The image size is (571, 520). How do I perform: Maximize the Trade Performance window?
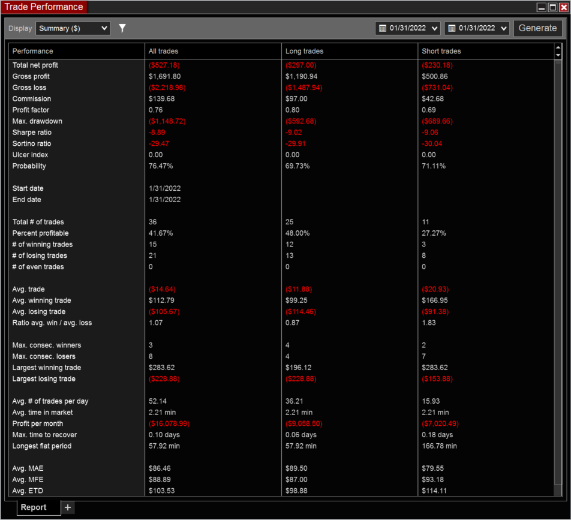click(x=552, y=7)
